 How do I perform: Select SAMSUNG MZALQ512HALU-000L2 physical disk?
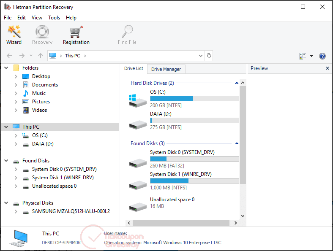click(x=71, y=211)
